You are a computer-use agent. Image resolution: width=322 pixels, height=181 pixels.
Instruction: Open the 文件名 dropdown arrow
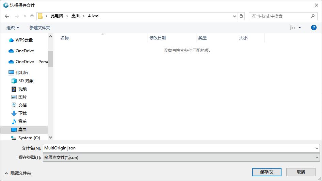[x=317, y=148]
